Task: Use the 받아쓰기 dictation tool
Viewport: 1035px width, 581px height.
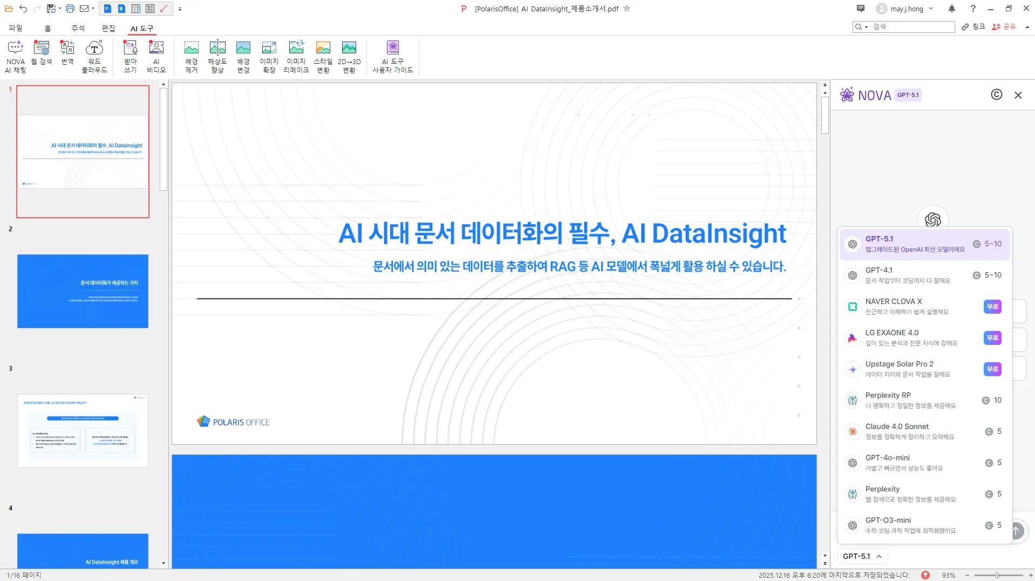Action: click(130, 56)
